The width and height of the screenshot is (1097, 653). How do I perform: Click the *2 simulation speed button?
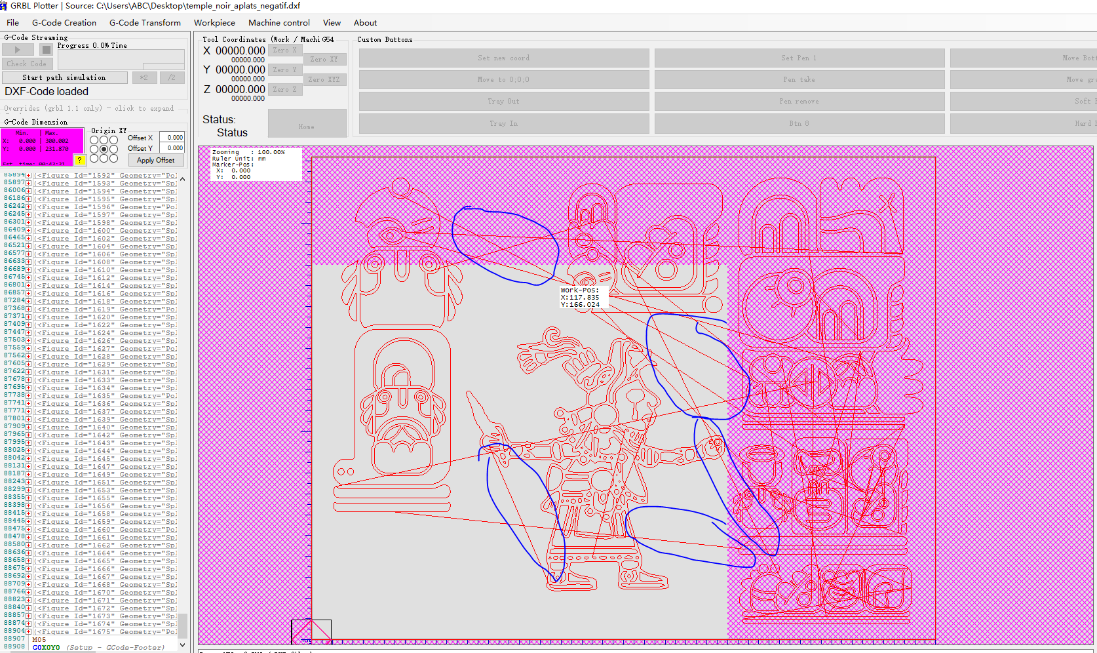[144, 77]
